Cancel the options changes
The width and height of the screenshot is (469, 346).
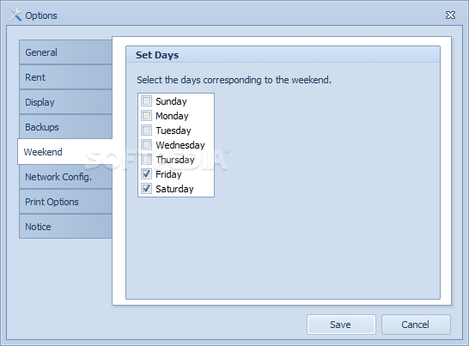tap(416, 325)
